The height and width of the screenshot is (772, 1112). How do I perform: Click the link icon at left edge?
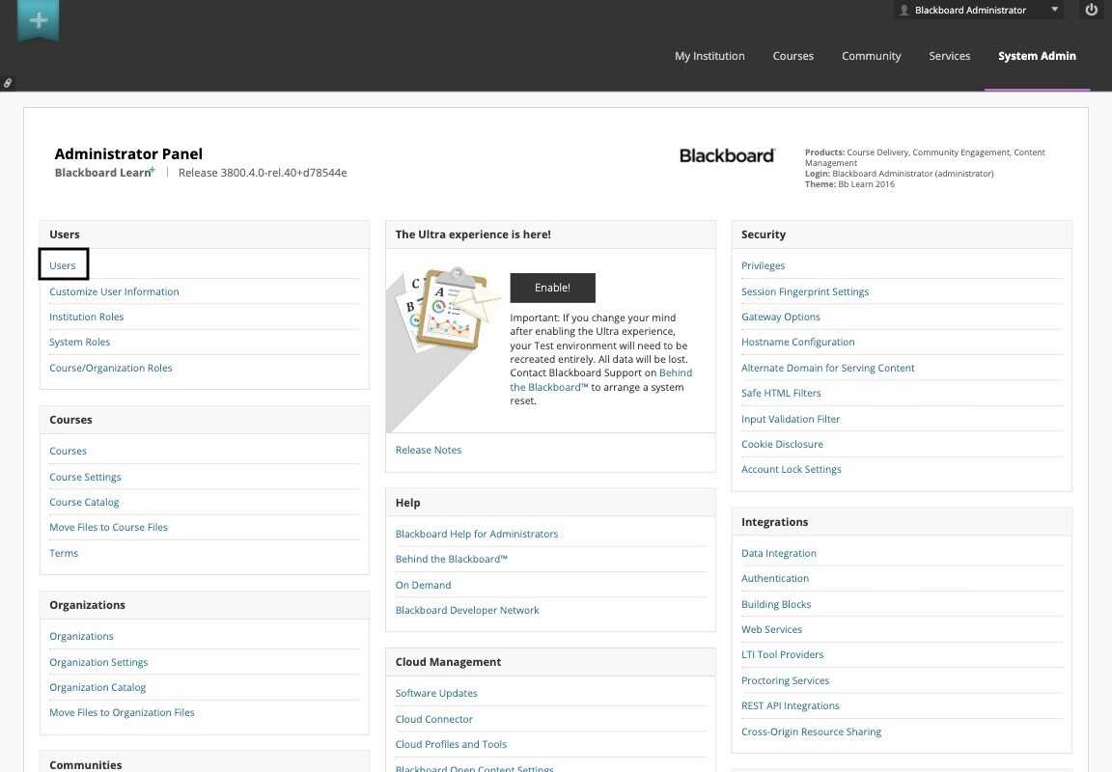7,83
